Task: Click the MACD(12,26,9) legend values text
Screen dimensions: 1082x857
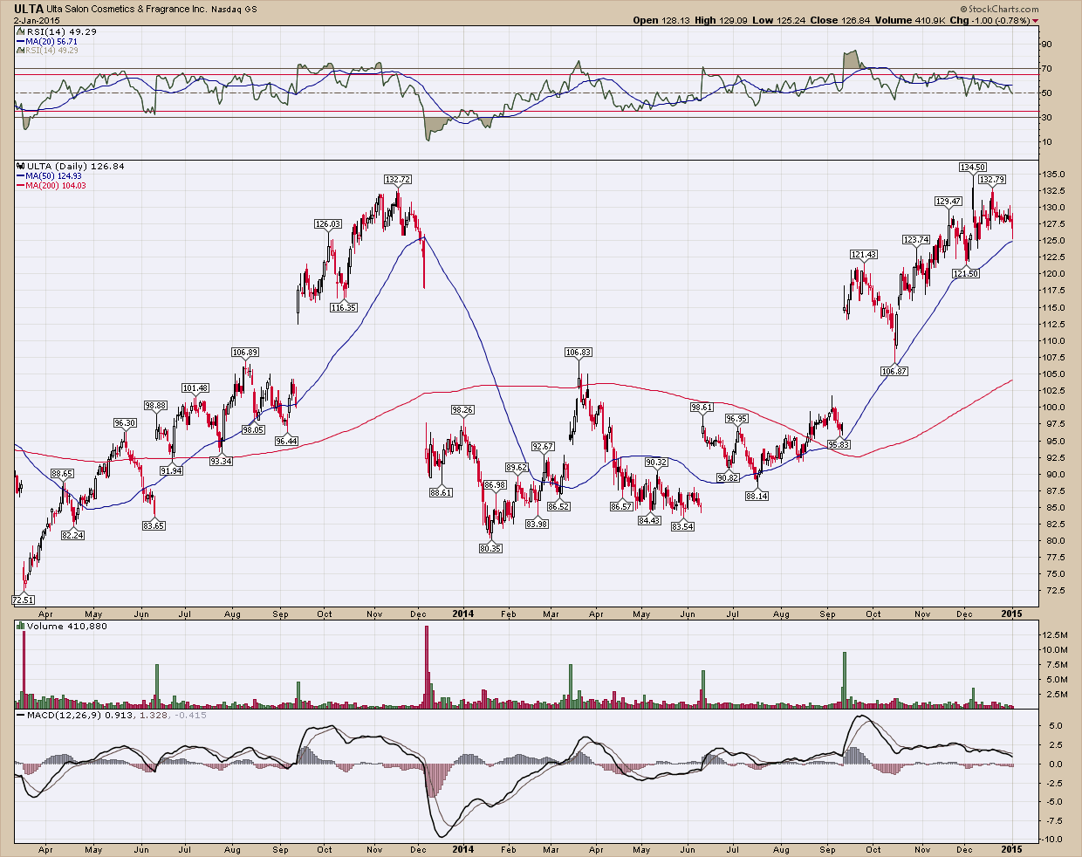Action: tap(117, 716)
